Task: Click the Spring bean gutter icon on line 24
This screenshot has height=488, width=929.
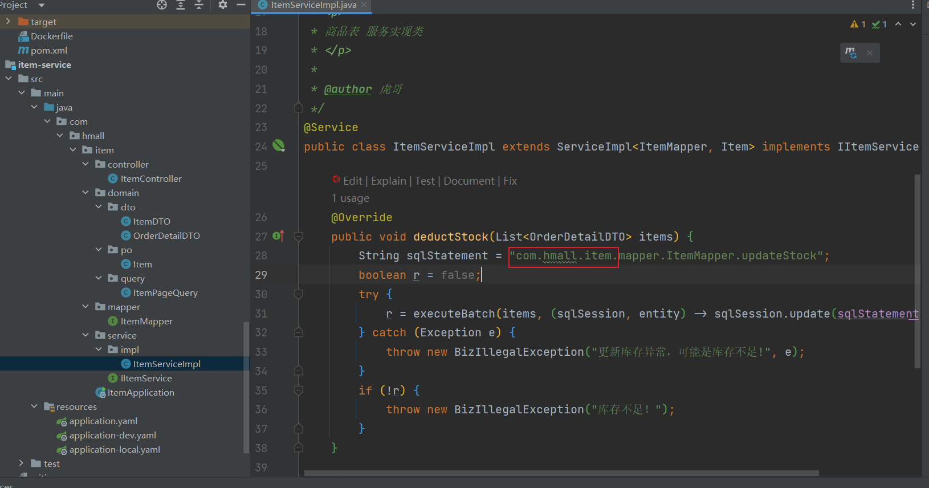Action: (x=279, y=146)
